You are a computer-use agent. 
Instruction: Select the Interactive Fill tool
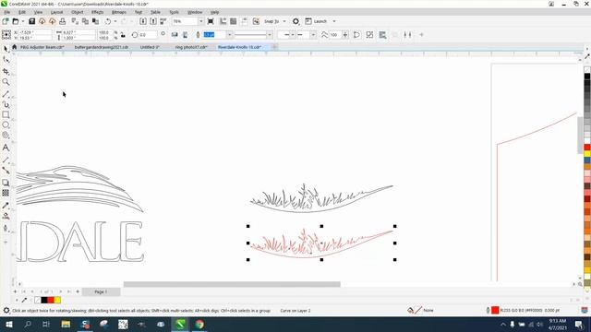pos(6,216)
